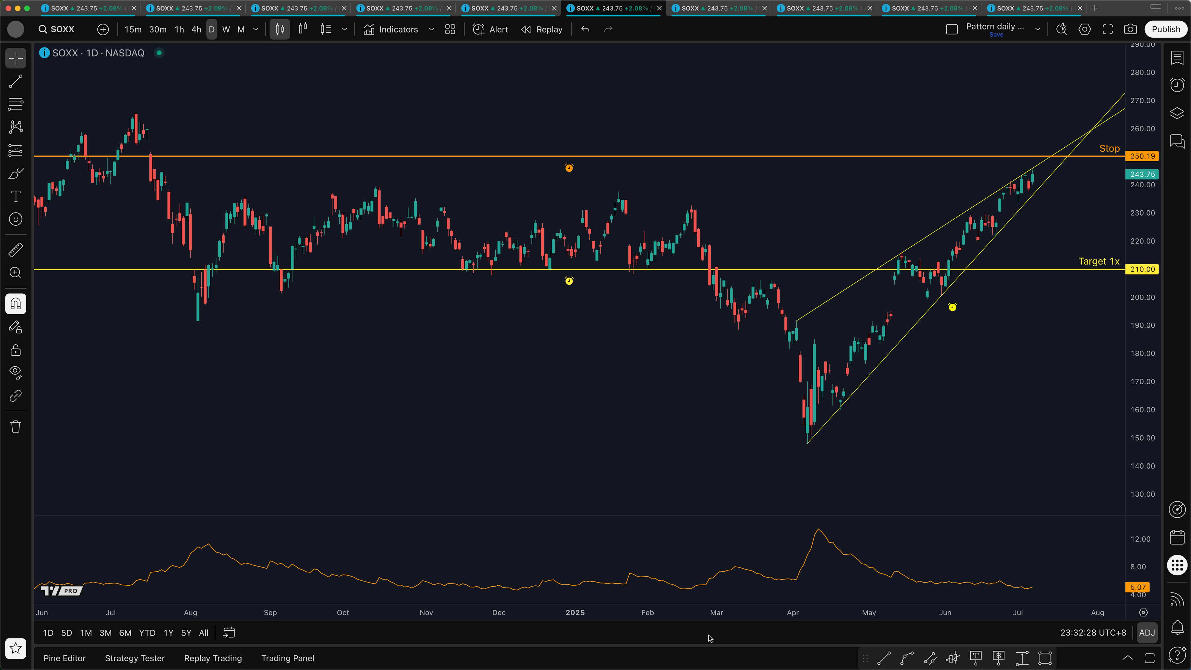Image resolution: width=1191 pixels, height=670 pixels.
Task: Open the Pine Editor tab
Action: [64, 658]
